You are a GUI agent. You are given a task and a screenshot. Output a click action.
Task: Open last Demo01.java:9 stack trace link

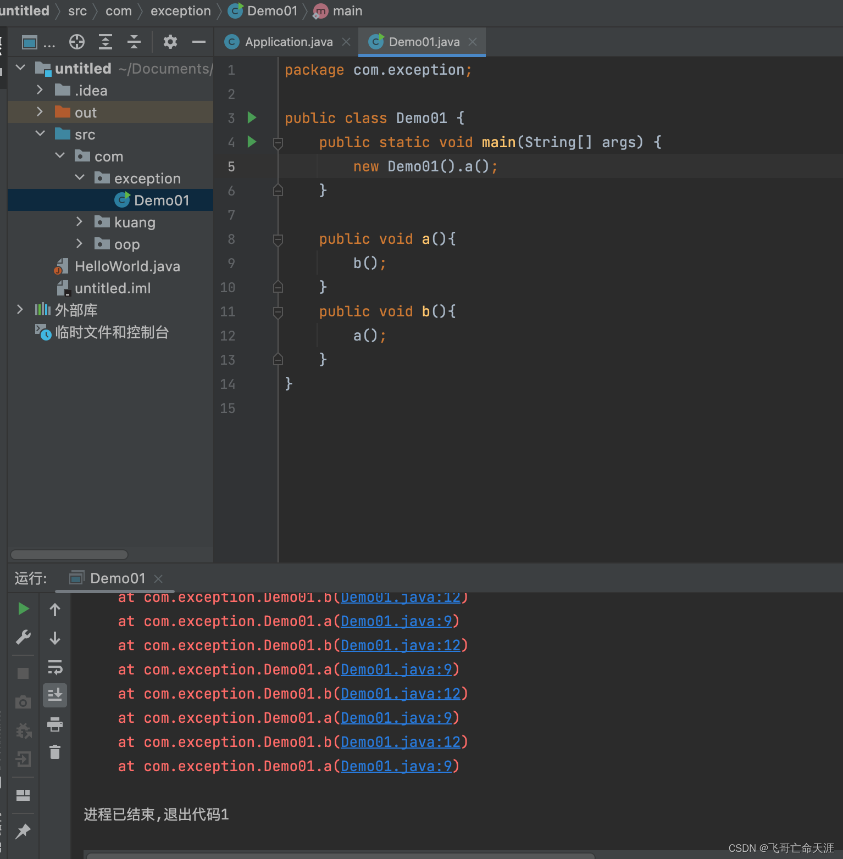(396, 766)
